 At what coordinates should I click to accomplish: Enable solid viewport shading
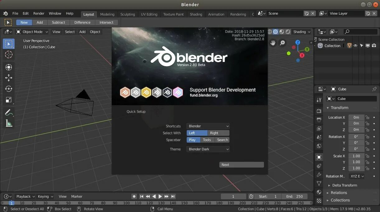point(275,32)
